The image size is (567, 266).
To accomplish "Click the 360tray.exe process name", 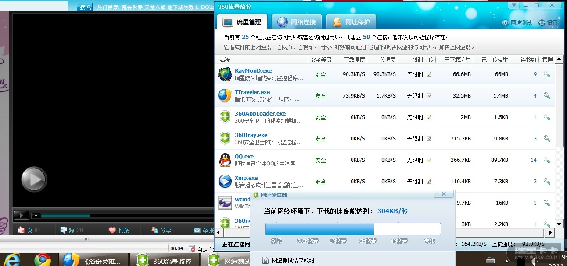I will point(251,135).
